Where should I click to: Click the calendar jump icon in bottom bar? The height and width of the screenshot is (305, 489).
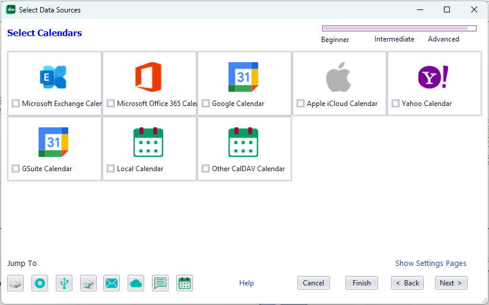(185, 283)
